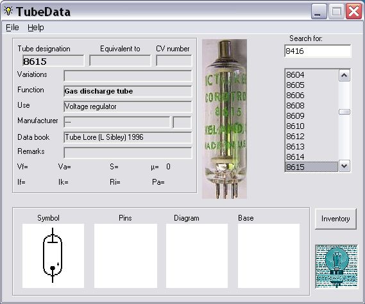Screen dimensions: 365x304
Task: Click the Function field Gas discharge tube
Action: coord(128,91)
